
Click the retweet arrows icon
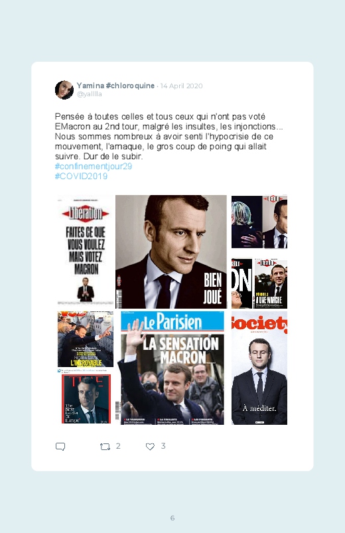tap(105, 446)
